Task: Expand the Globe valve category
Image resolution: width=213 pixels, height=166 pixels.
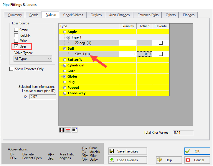Action: click(65, 76)
